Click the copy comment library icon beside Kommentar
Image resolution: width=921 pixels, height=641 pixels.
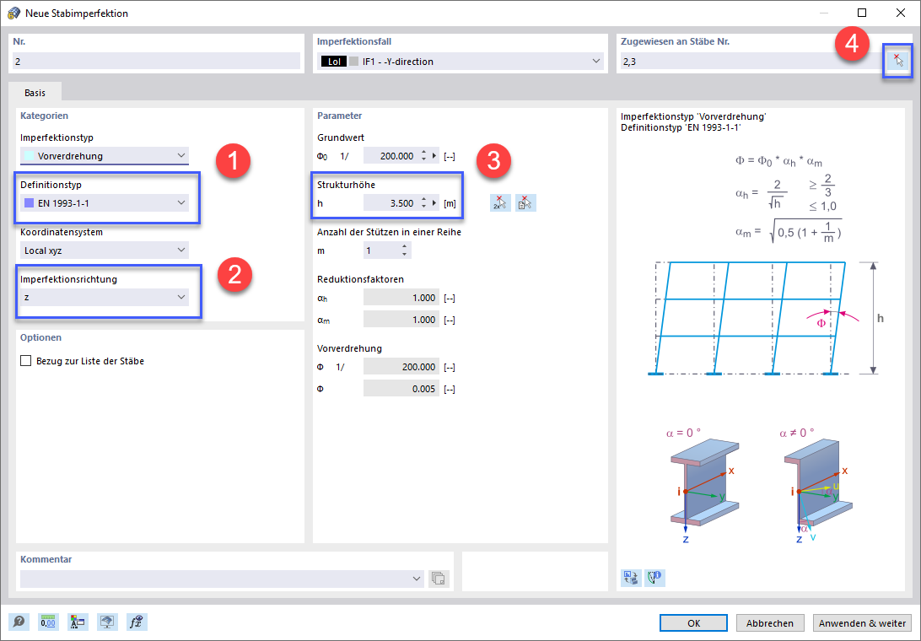click(x=439, y=579)
